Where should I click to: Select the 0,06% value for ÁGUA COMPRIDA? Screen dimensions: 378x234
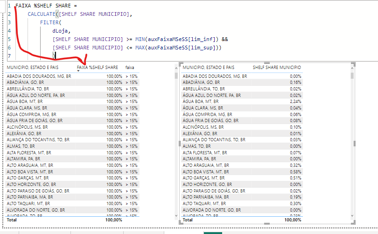[295, 114]
